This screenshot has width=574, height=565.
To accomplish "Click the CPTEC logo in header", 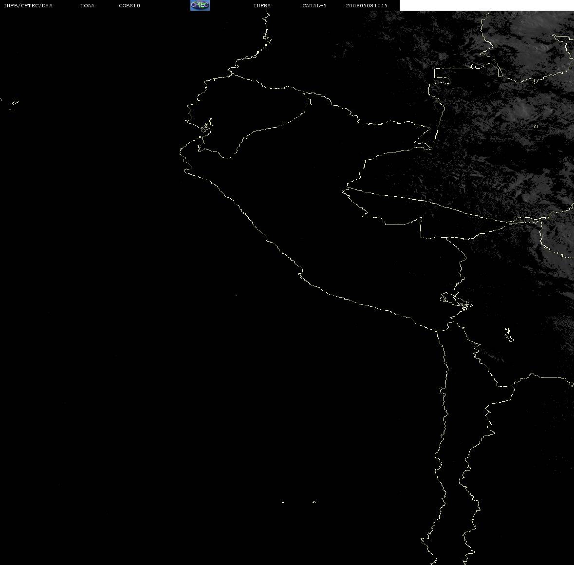I will [x=200, y=5].
